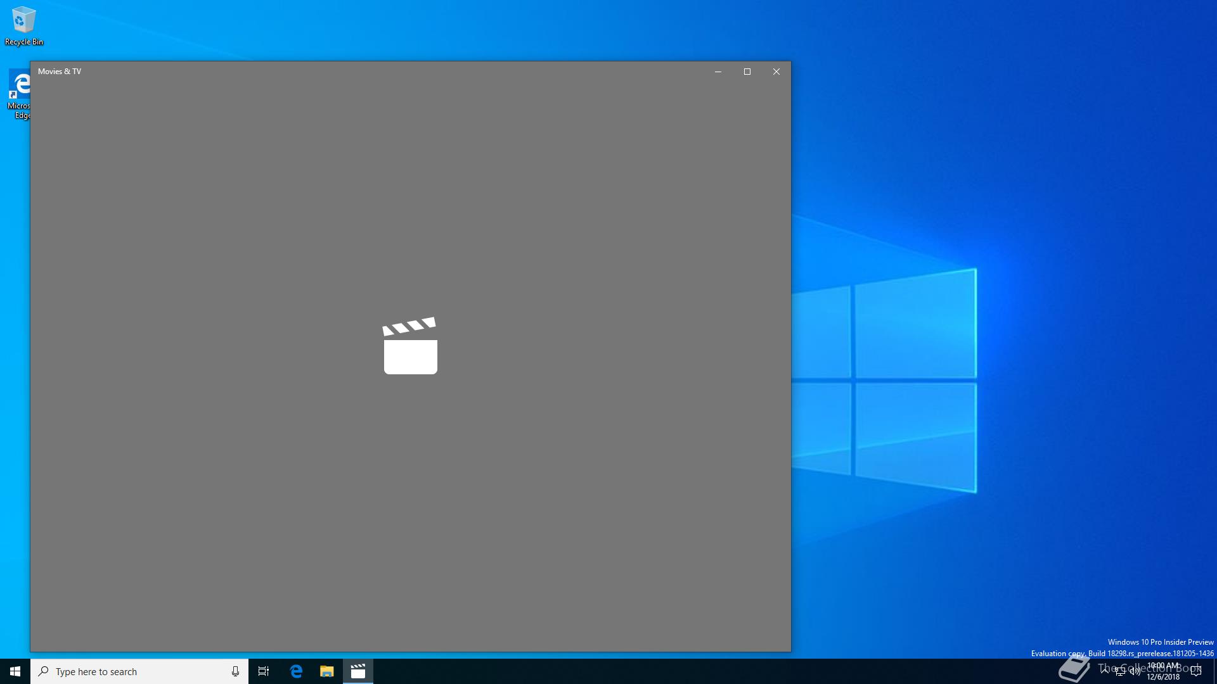Screen dimensions: 1217x684
Task: Close the Movies & TV window
Action: pos(776,72)
